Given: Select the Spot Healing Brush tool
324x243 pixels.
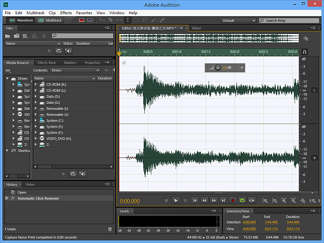Looking at the screenshot, I should [x=162, y=20].
